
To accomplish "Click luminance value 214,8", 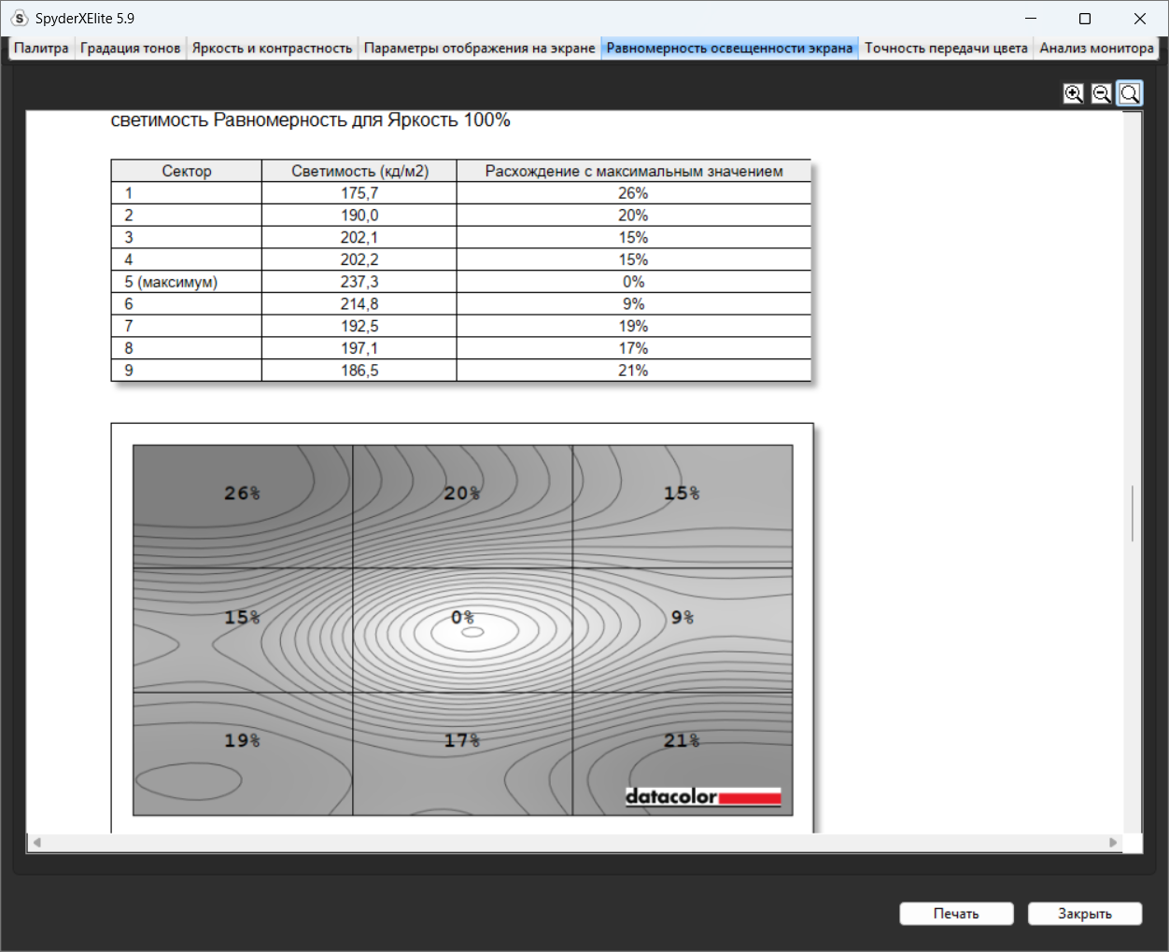I will (x=359, y=304).
